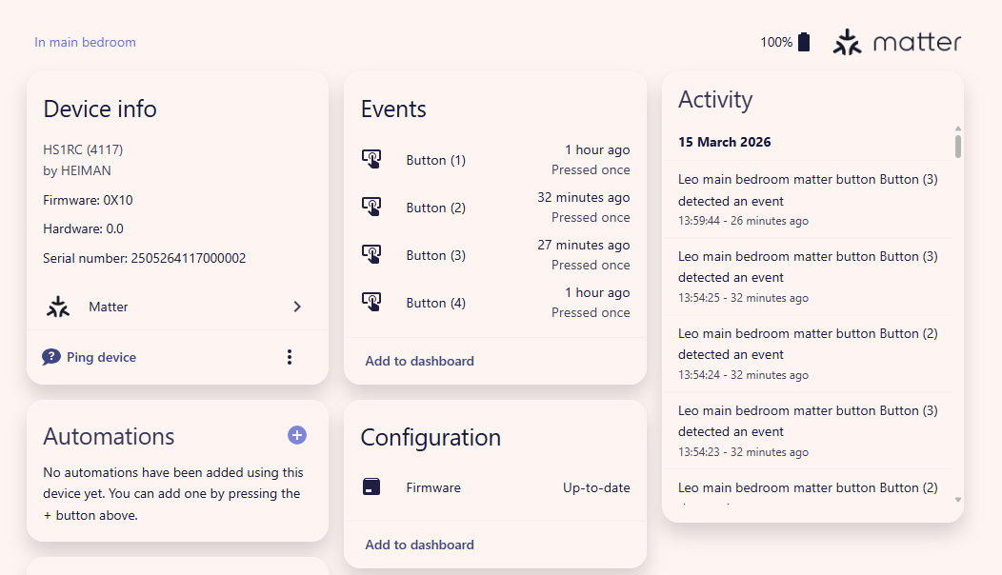This screenshot has height=575, width=1002.
Task: Add a new automation with plus icon
Action: [x=296, y=435]
